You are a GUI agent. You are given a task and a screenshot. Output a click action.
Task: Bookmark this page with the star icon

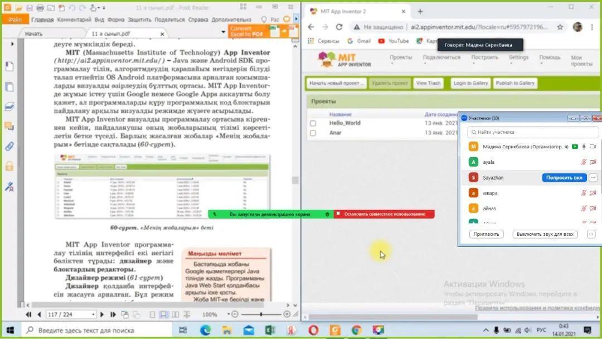point(560,27)
